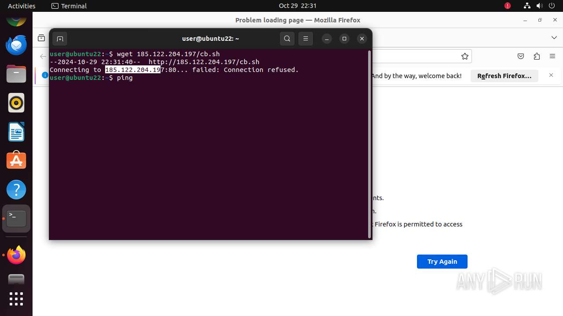The image size is (563, 316).
Task: Minimize the Firefox window
Action: pyautogui.click(x=525, y=20)
